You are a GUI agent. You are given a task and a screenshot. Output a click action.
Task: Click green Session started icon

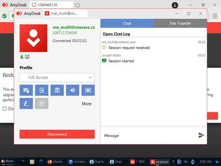pyautogui.click(x=104, y=61)
